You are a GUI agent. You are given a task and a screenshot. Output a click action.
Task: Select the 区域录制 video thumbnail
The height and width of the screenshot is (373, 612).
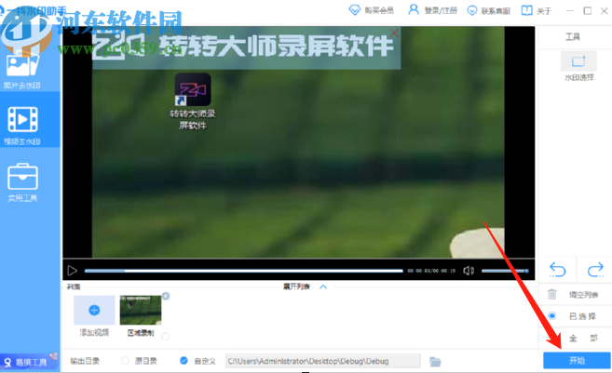(x=141, y=311)
